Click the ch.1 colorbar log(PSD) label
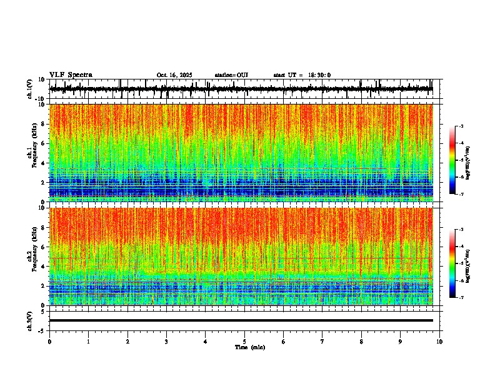495x383 pixels. tap(468, 163)
